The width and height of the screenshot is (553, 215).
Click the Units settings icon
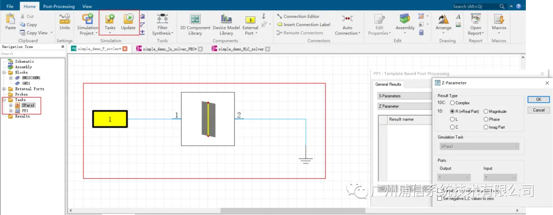[65, 22]
